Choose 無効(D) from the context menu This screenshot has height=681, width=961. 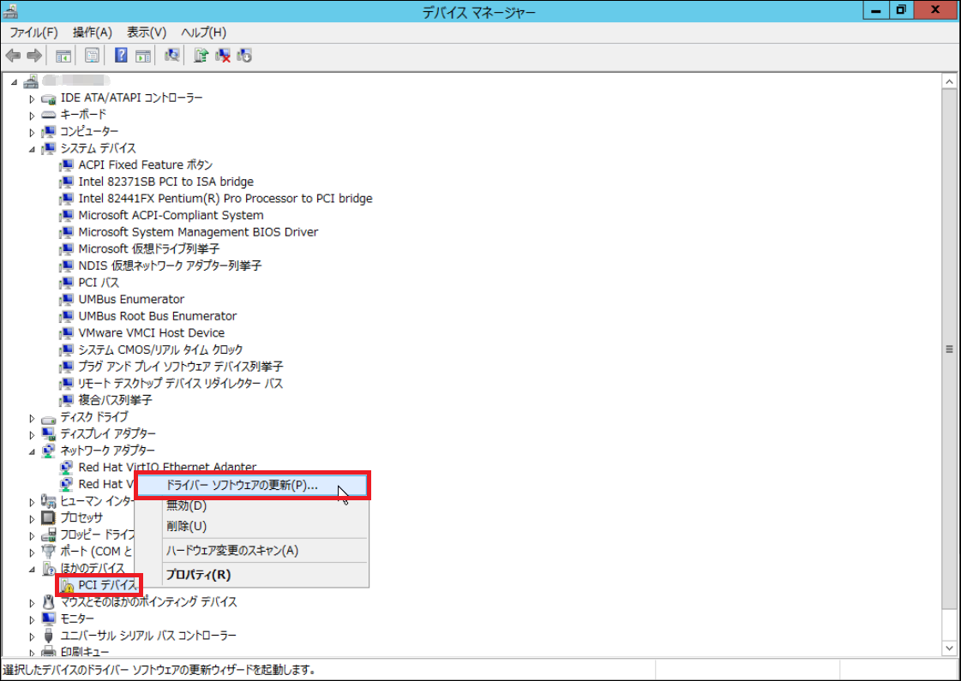coord(252,506)
